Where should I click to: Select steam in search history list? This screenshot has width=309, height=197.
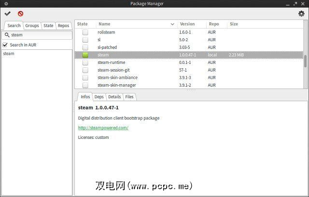[9, 54]
